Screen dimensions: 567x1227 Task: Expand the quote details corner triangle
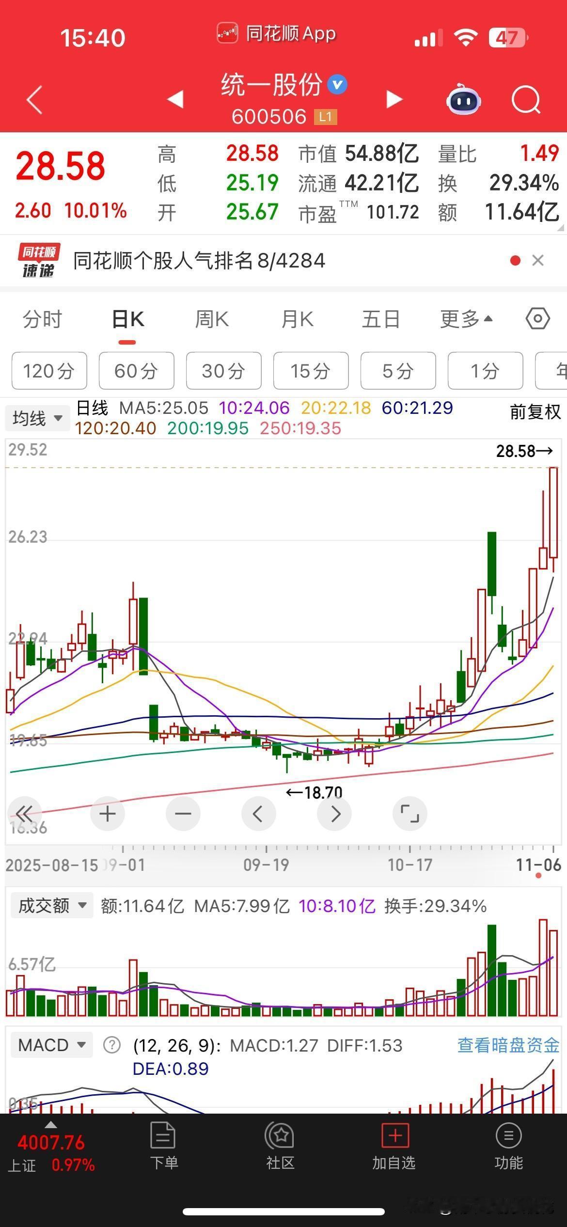tap(562, 227)
